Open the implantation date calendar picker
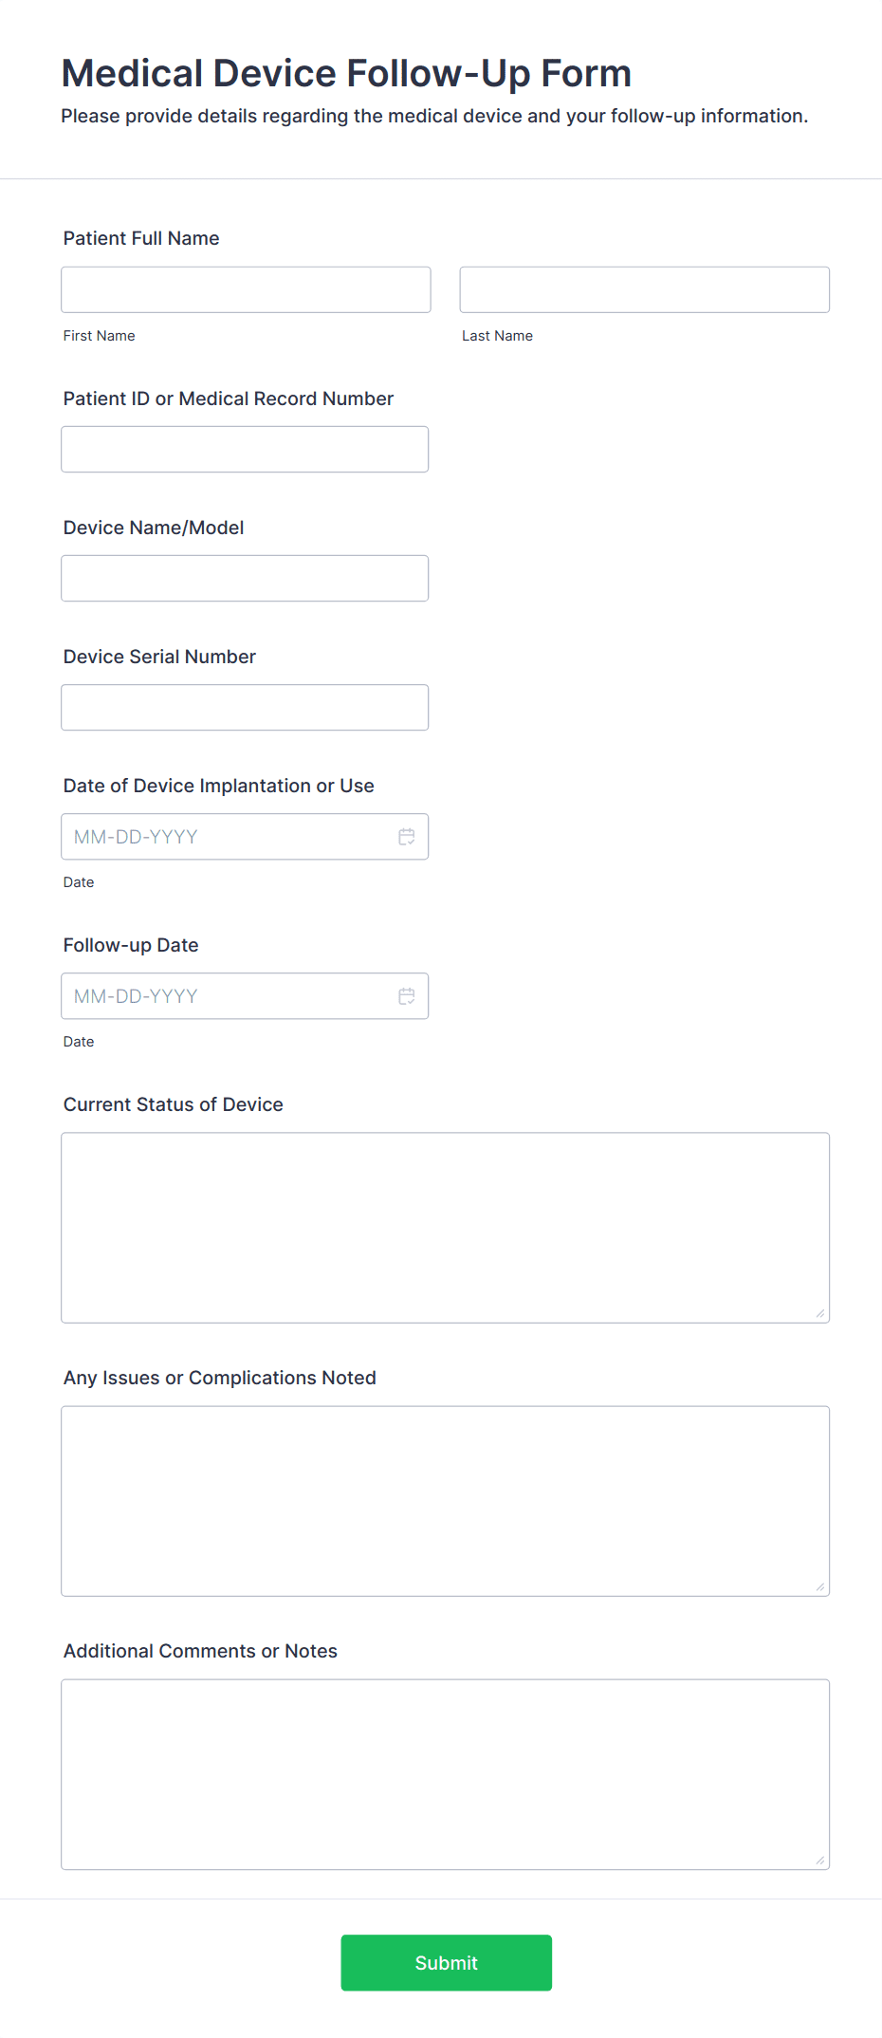 click(407, 836)
